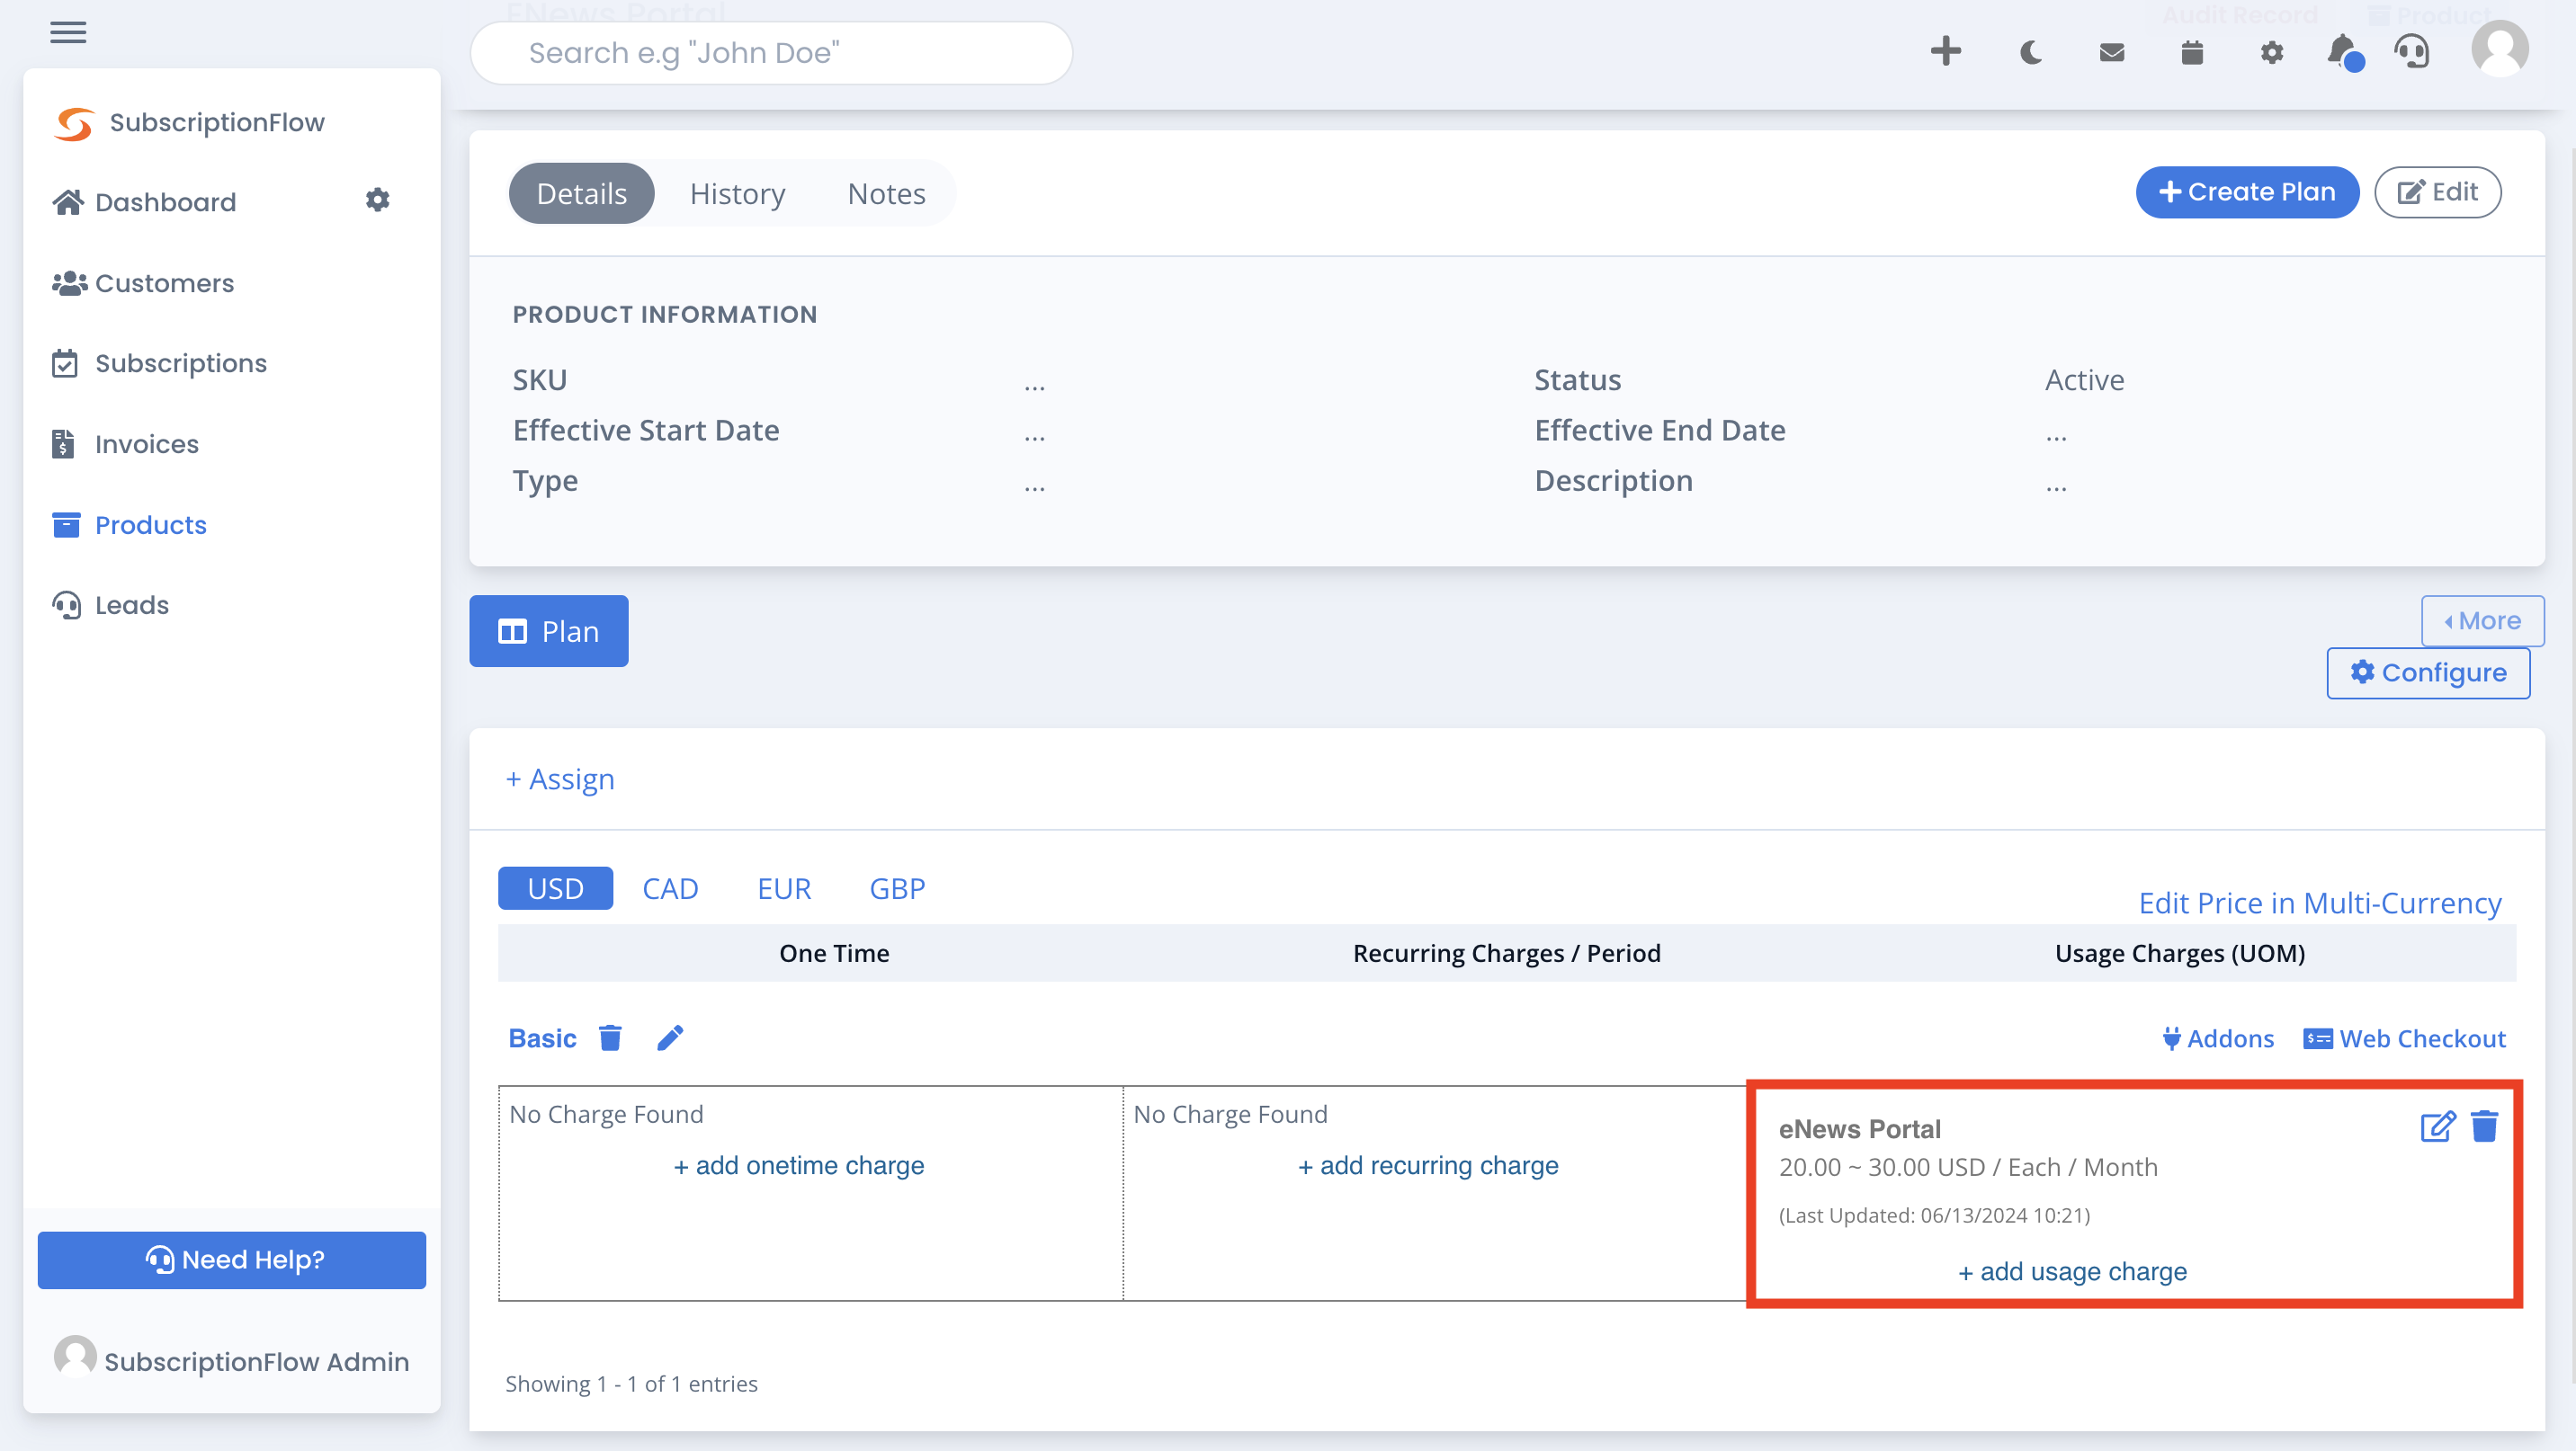Click the + Assign link
2576x1451 pixels.
[559, 779]
